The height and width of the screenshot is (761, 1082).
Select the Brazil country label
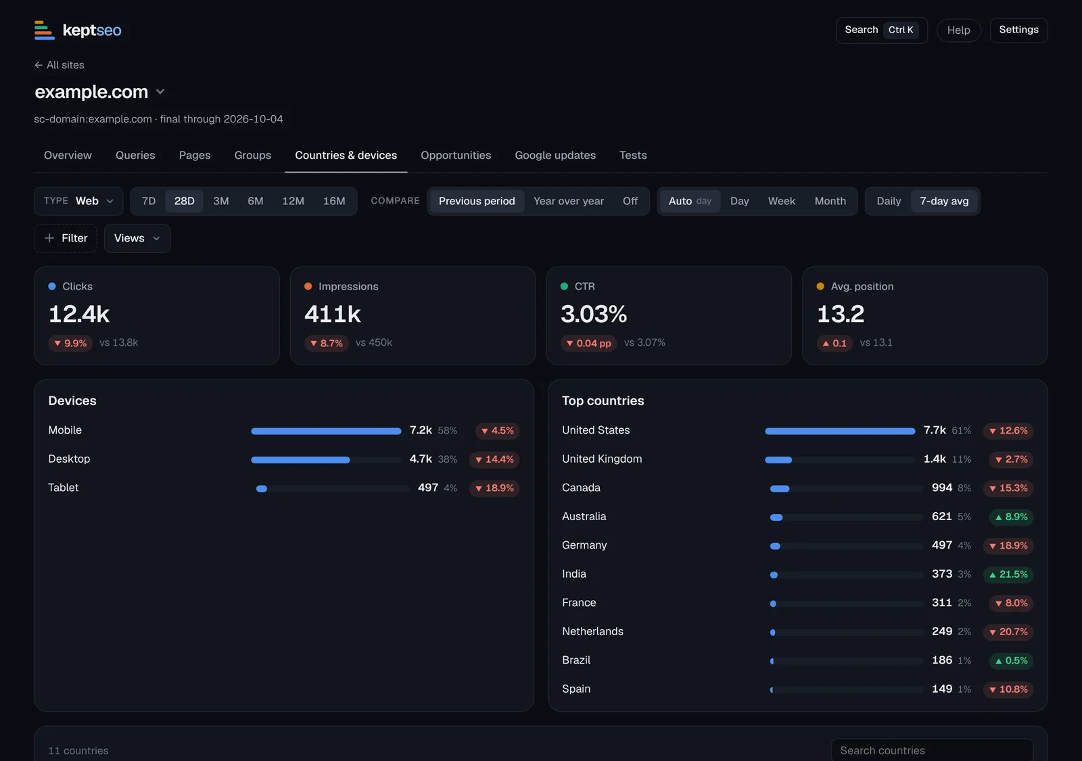click(576, 660)
